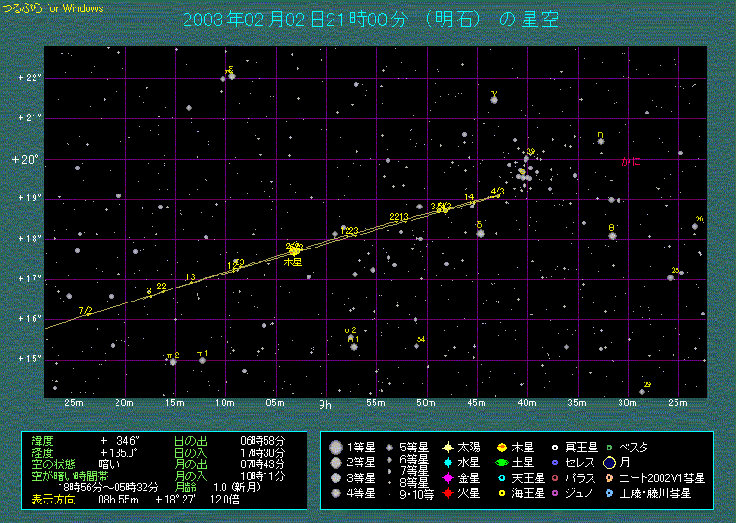The width and height of the screenshot is (736, 523).
Task: Click the Neptune (海王星) legend icon
Action: [501, 492]
